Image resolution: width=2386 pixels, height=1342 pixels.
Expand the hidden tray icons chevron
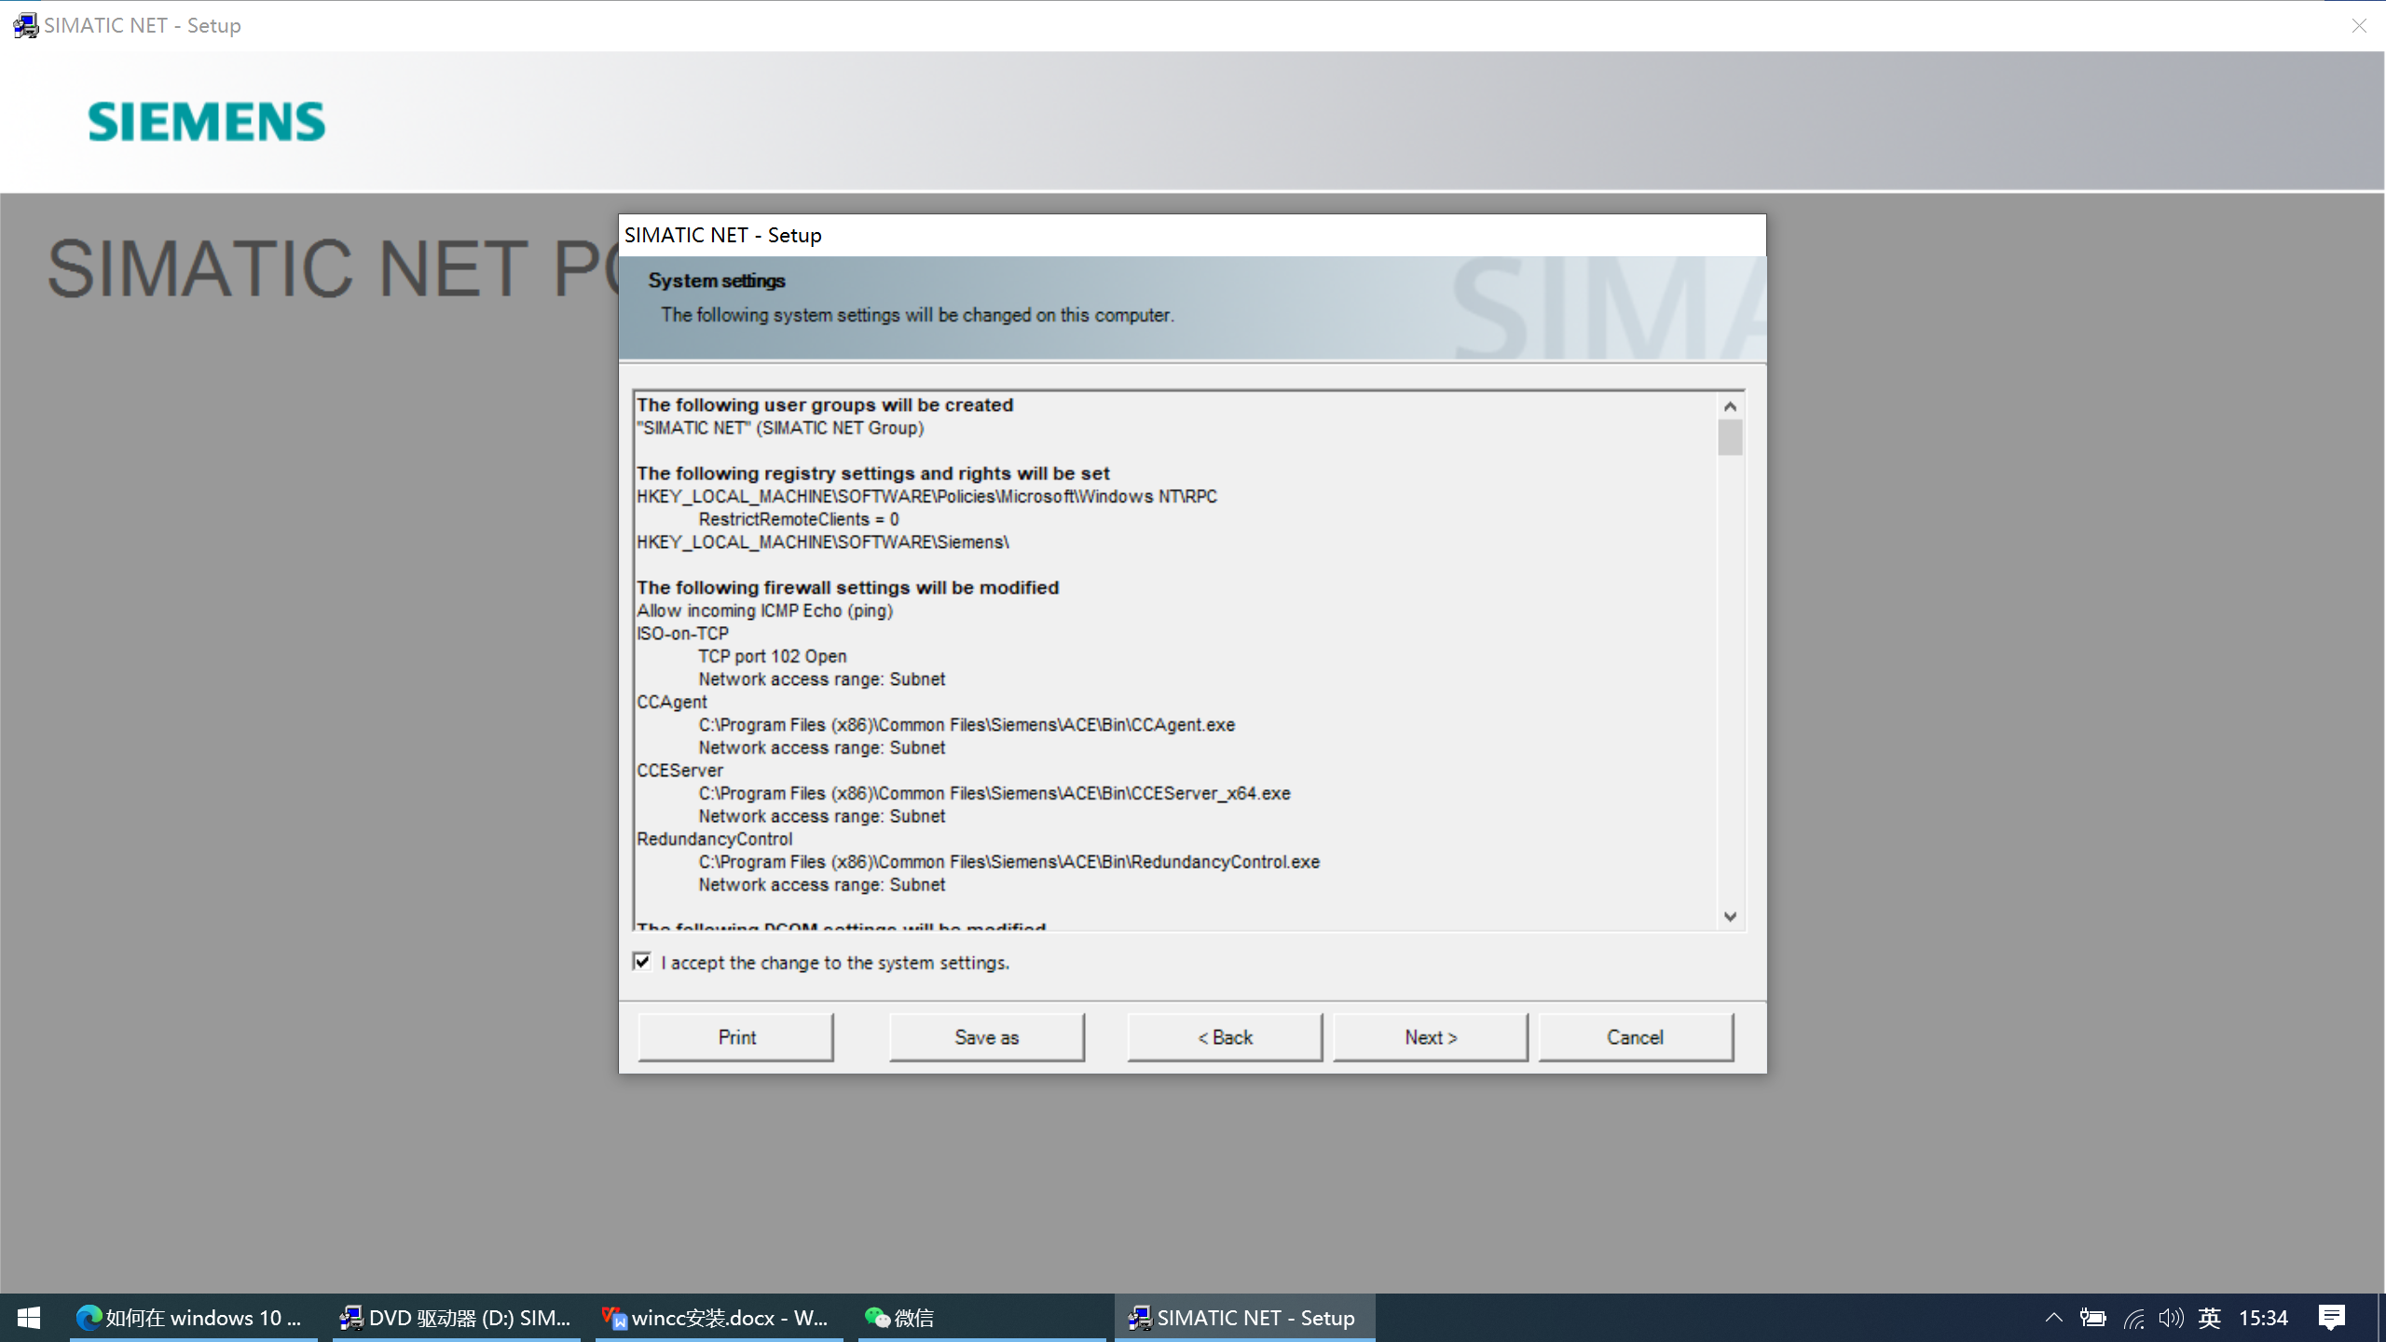click(2053, 1318)
